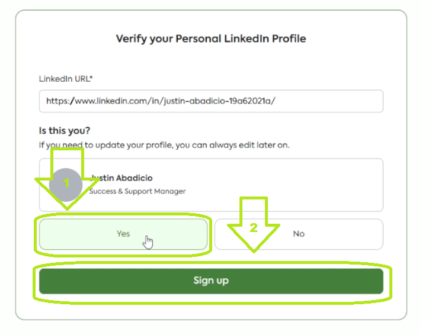Click the linkedin.com address text in the field
Image resolution: width=422 pixels, height=335 pixels.
point(161,101)
